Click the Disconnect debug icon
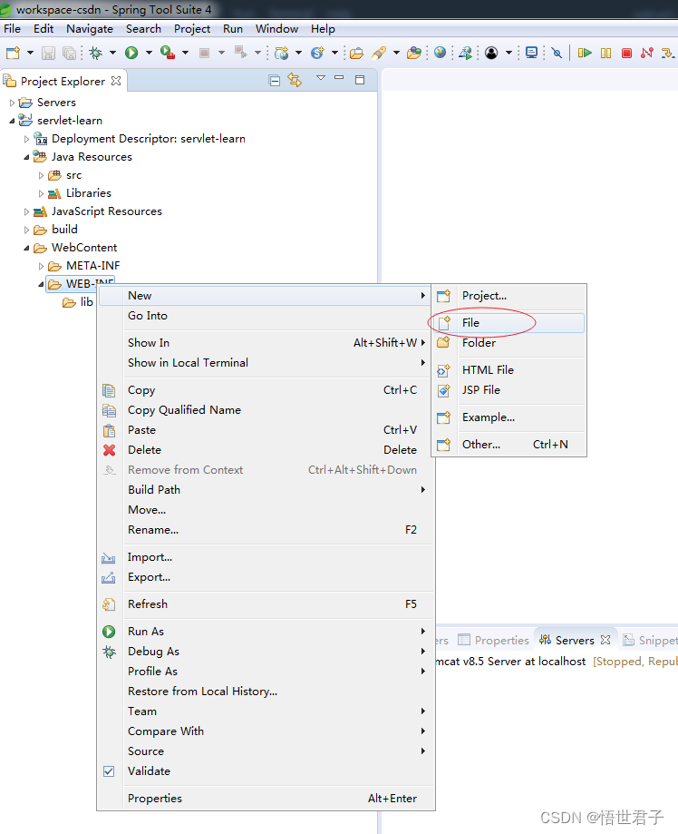 point(646,53)
